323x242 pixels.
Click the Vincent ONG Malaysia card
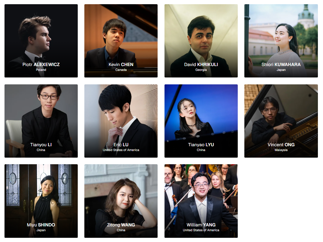(x=281, y=121)
